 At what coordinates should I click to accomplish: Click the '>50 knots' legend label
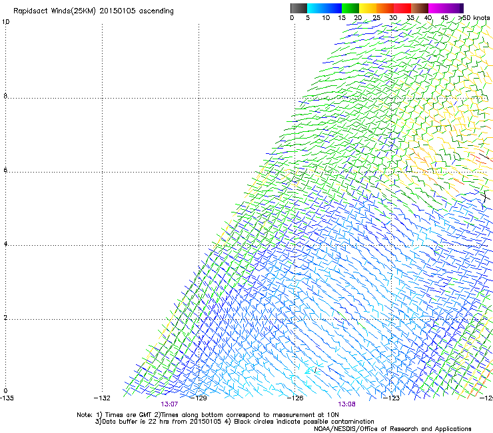(474, 18)
